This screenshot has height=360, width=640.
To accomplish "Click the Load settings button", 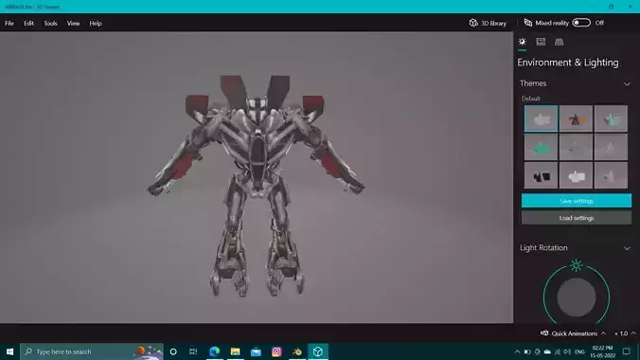I will pyautogui.click(x=577, y=218).
